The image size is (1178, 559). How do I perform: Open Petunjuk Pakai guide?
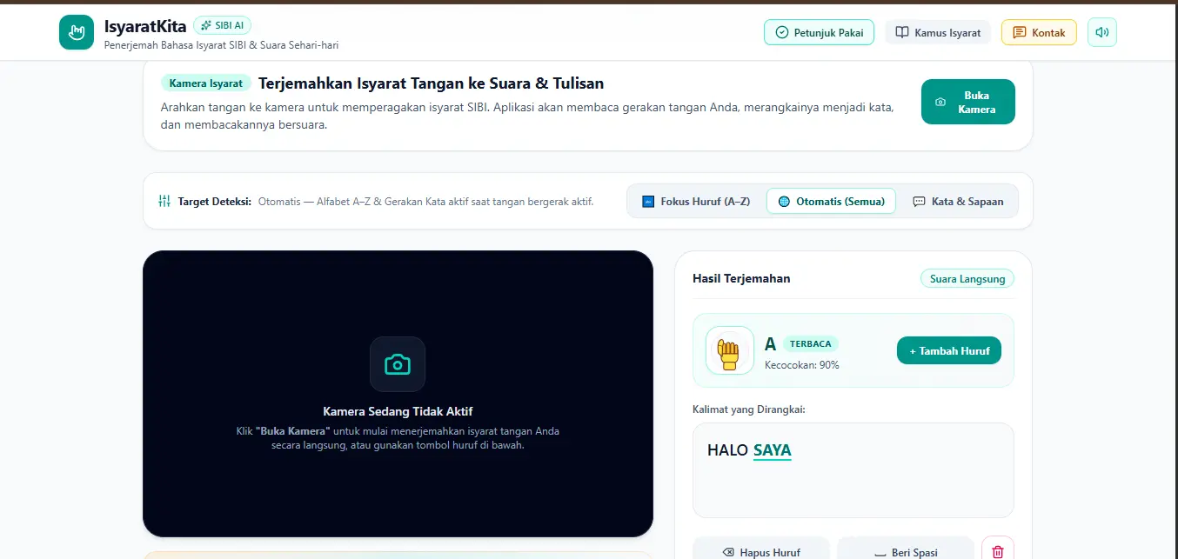pos(819,32)
